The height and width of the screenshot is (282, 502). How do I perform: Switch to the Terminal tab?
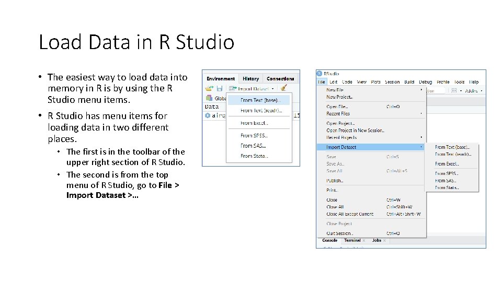(352, 240)
